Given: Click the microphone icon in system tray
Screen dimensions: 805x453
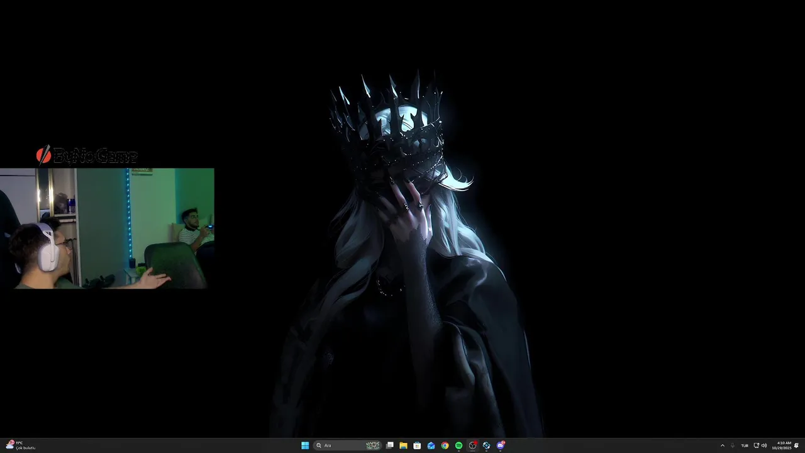Looking at the screenshot, I should point(732,445).
